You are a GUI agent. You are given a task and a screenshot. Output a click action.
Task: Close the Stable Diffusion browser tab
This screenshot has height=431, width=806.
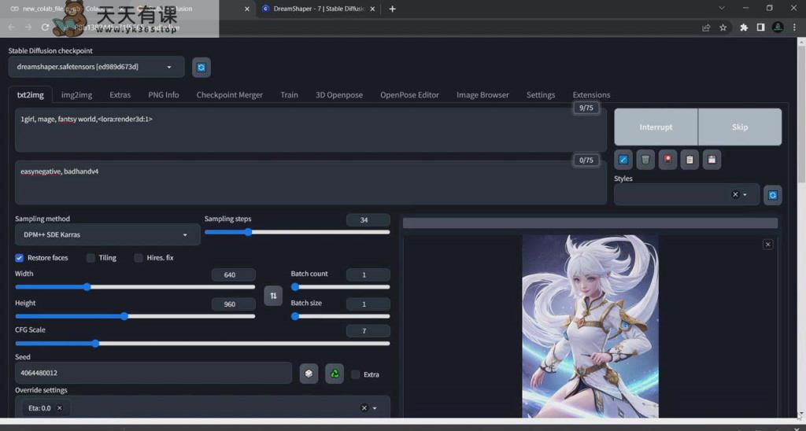click(x=246, y=9)
